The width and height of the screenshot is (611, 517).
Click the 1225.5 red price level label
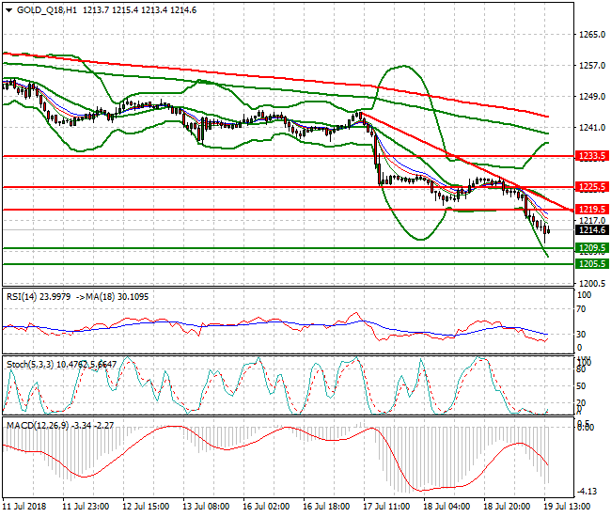[x=592, y=187]
